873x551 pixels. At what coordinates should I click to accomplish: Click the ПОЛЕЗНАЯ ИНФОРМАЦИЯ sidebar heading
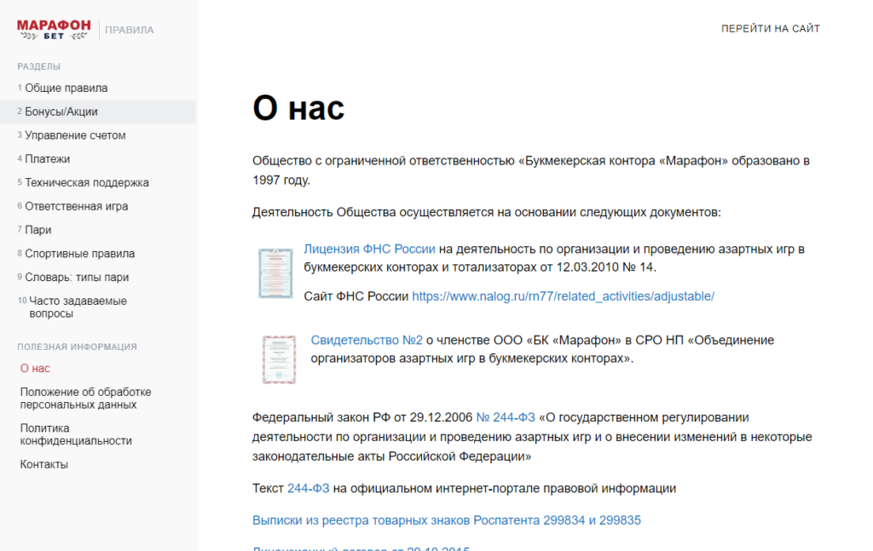point(77,347)
